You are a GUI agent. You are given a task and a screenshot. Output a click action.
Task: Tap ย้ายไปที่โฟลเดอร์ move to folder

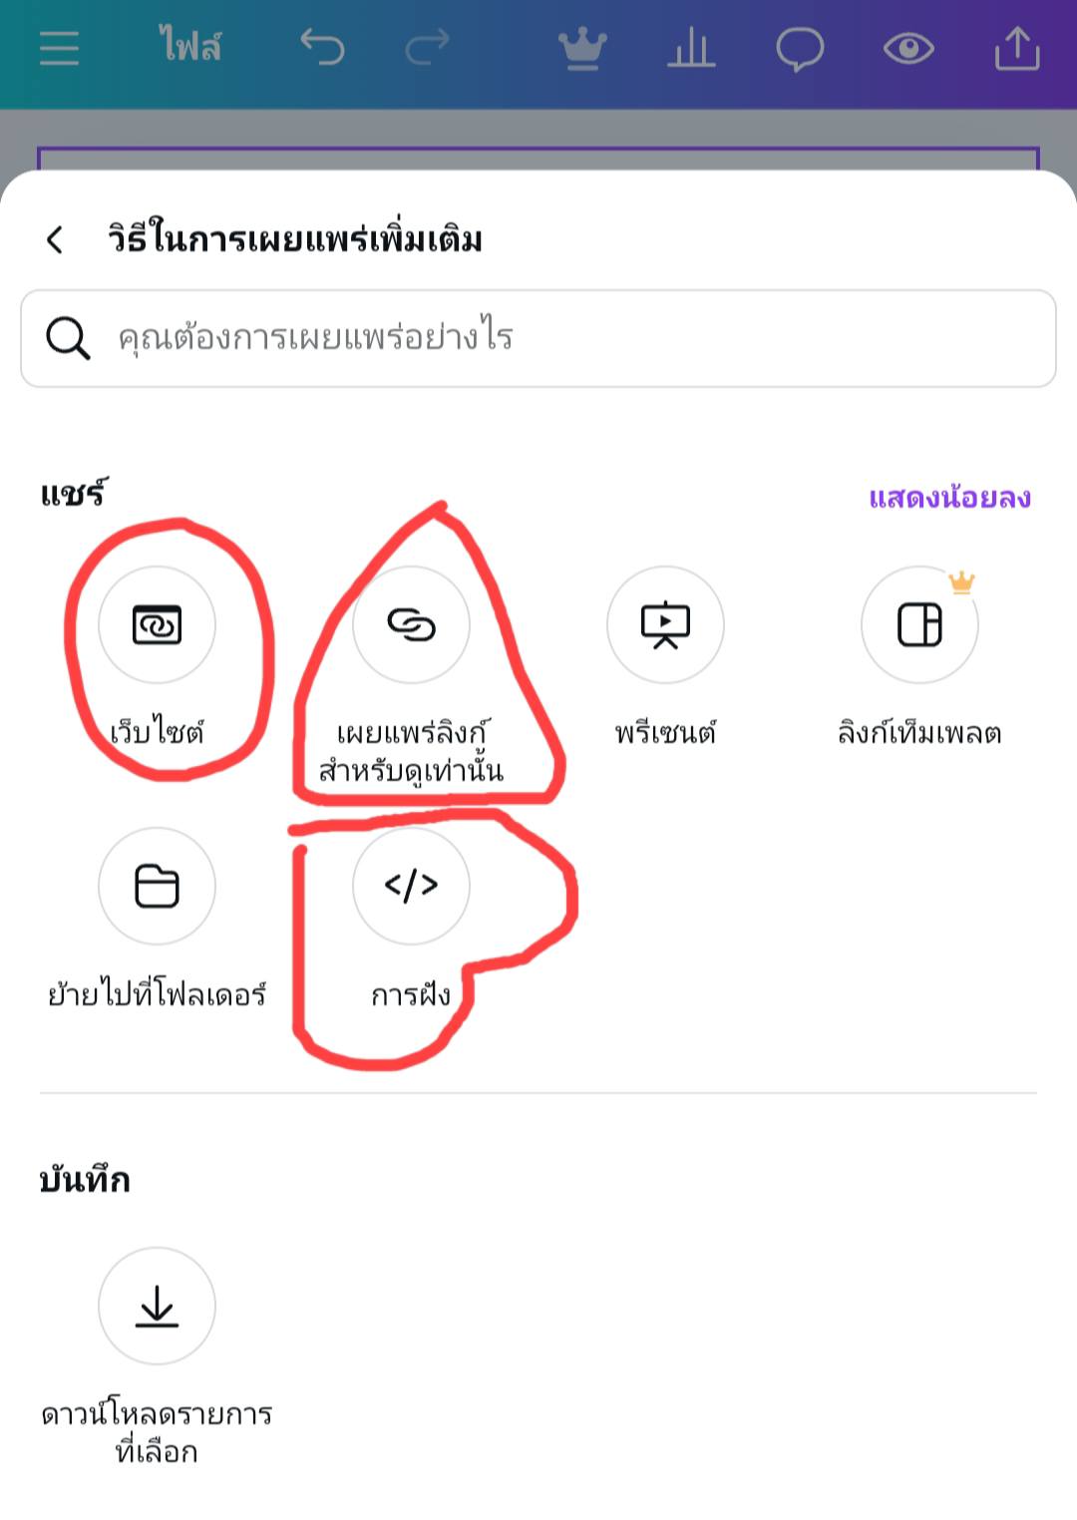tap(157, 886)
